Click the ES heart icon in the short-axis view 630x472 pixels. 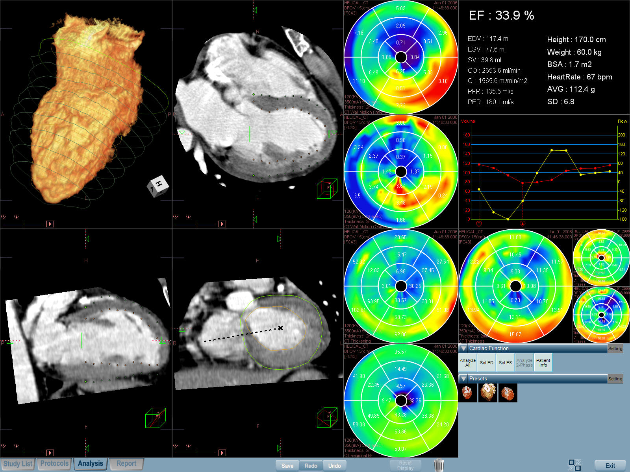(188, 446)
